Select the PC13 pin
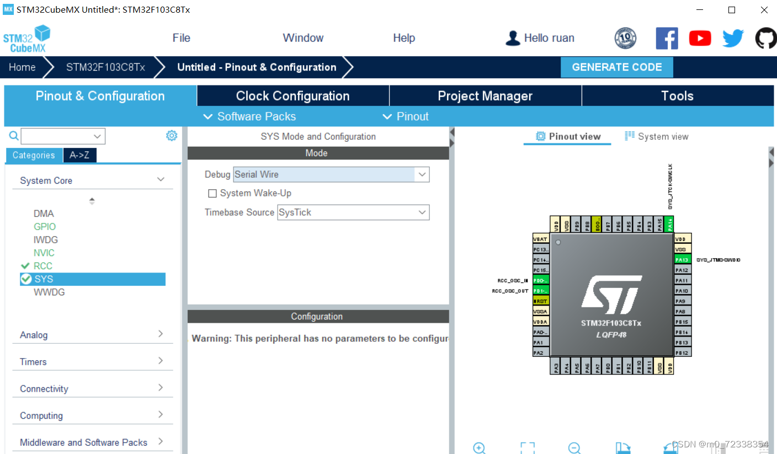The image size is (777, 454). pos(541,249)
